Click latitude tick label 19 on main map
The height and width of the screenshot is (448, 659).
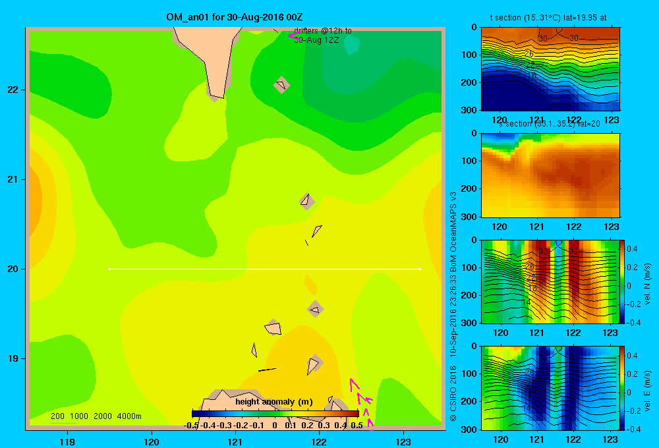pyautogui.click(x=13, y=358)
